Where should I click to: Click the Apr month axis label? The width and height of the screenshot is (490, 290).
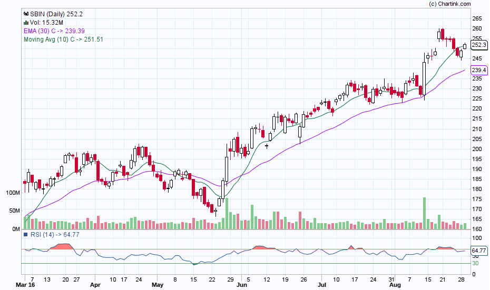[x=95, y=286]
